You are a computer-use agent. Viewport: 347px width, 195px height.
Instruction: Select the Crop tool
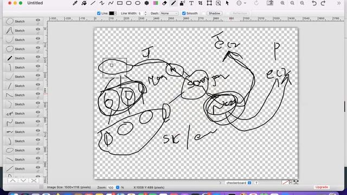click(200, 3)
